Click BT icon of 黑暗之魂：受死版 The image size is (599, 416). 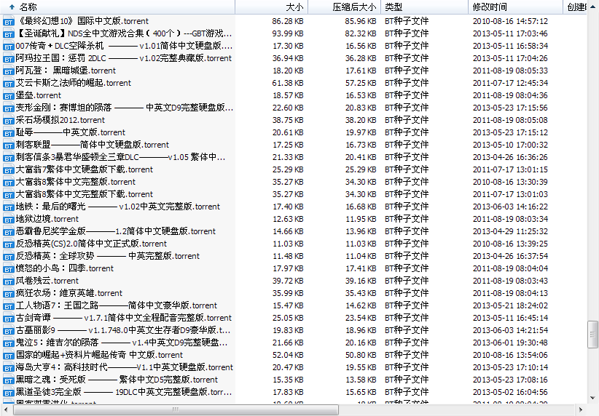[9, 380]
